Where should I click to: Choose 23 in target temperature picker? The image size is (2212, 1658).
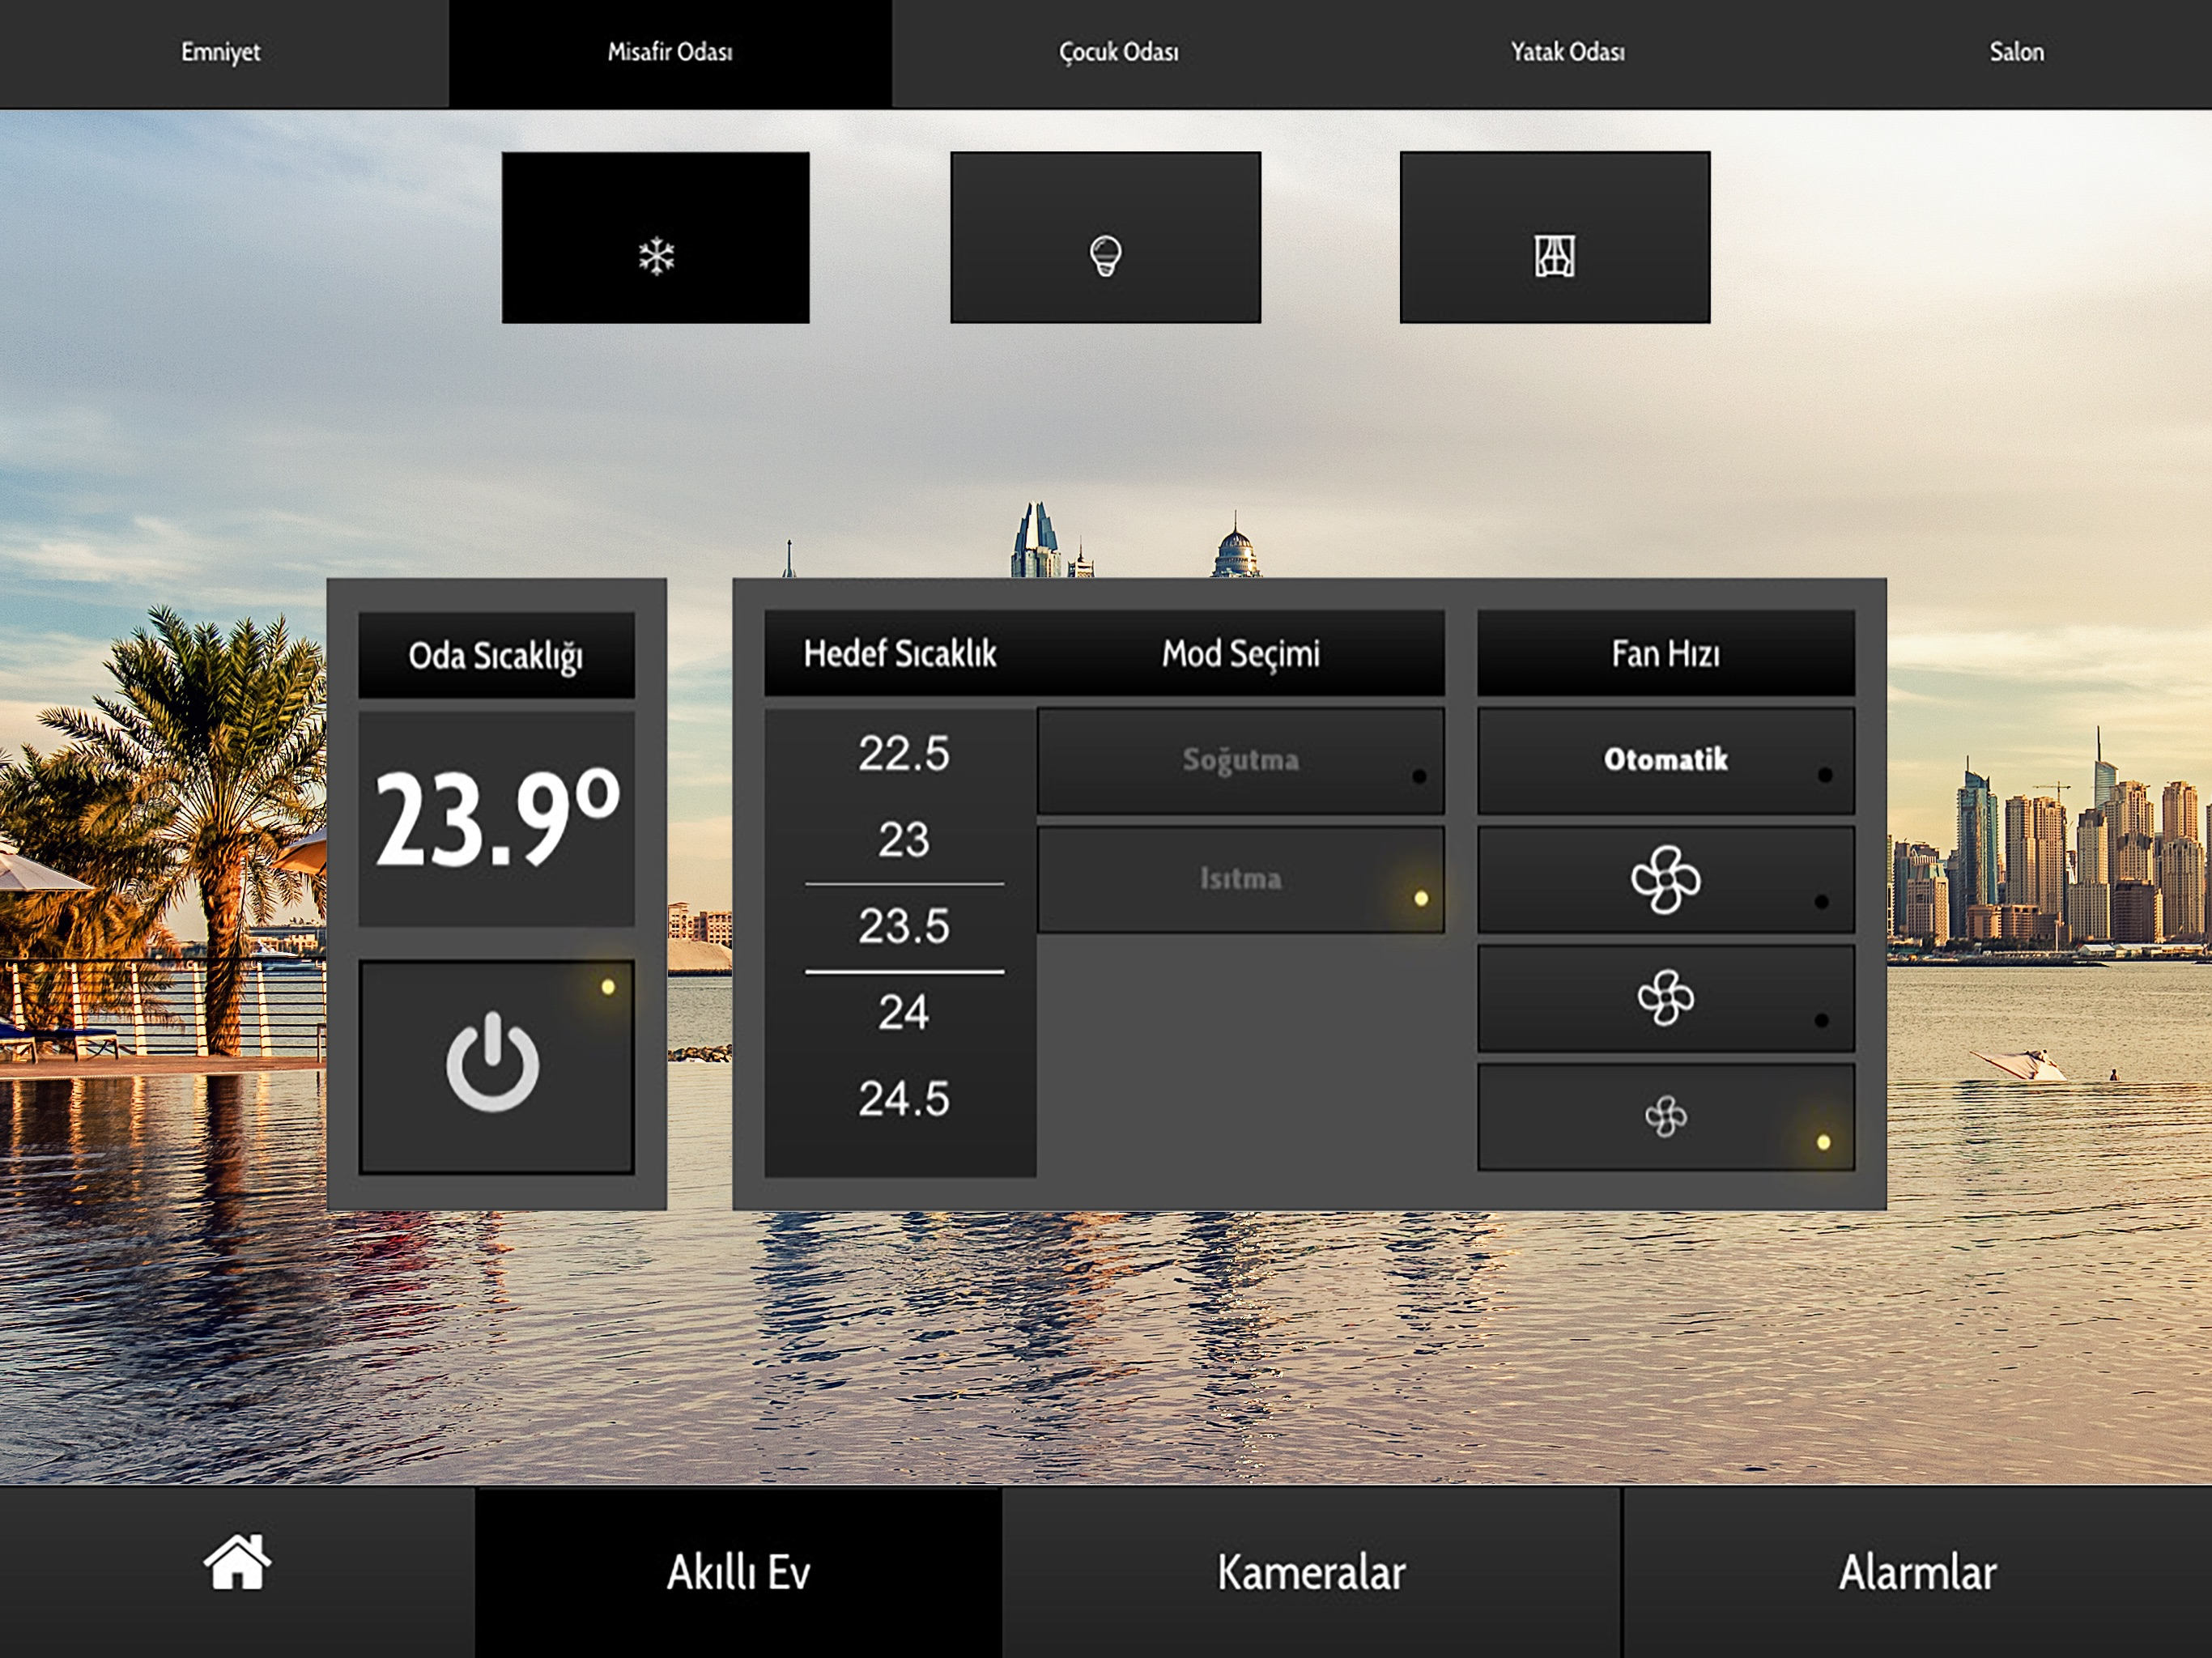[x=904, y=840]
